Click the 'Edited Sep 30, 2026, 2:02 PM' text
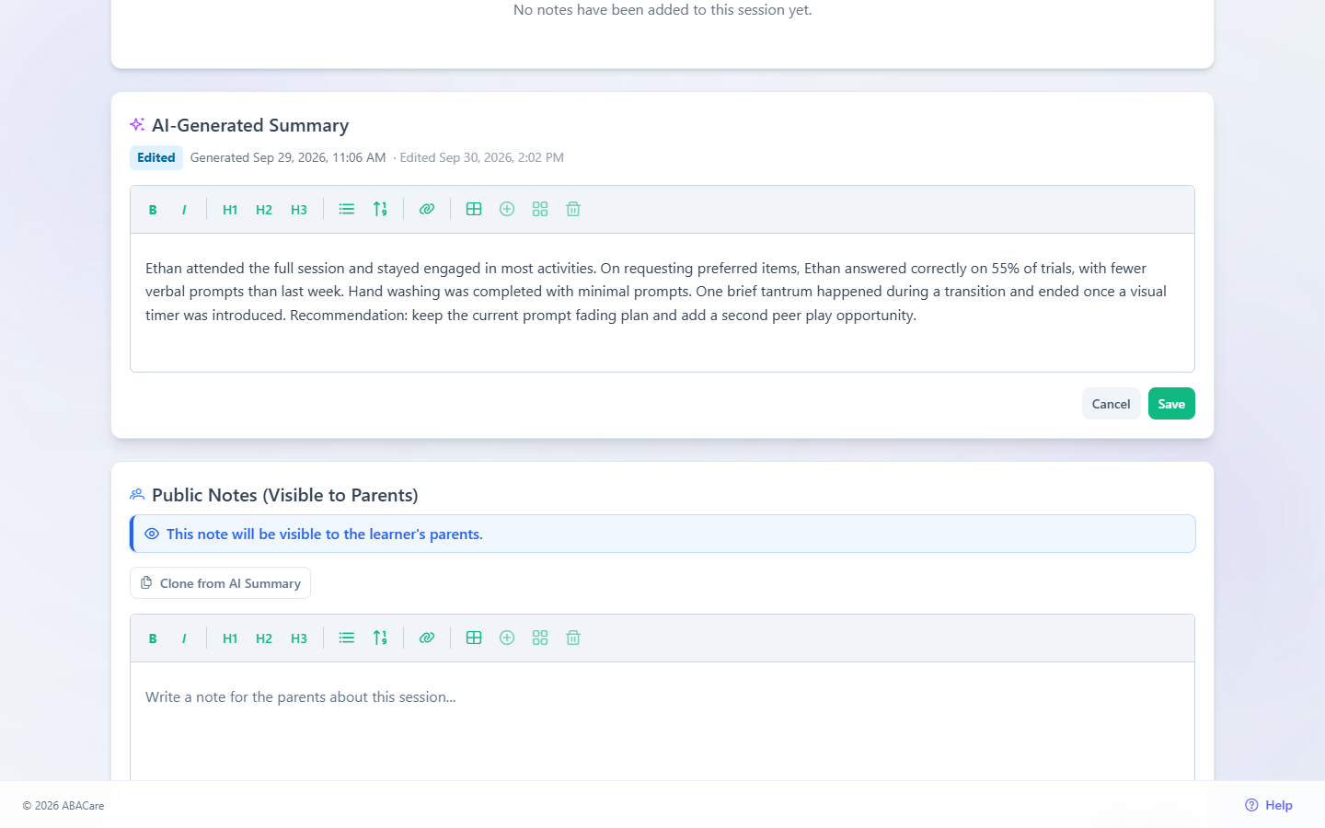The height and width of the screenshot is (828, 1325). pos(482,157)
